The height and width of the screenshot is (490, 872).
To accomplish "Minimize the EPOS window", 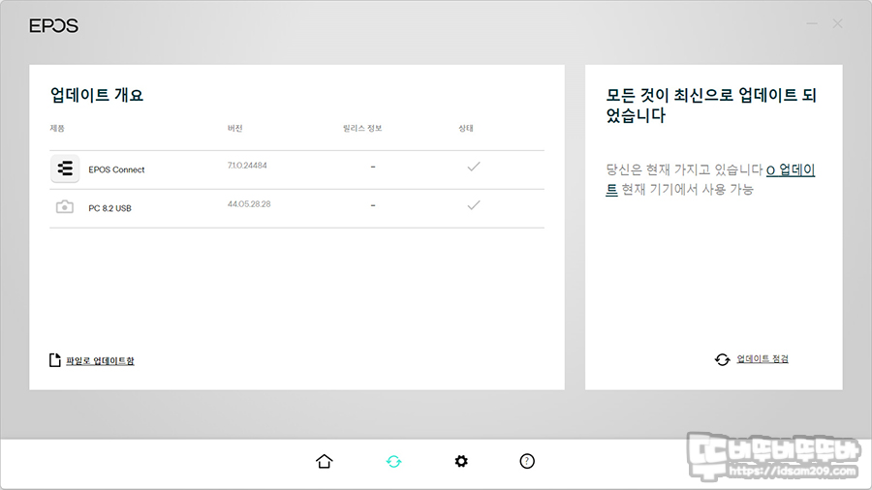I will pyautogui.click(x=812, y=24).
